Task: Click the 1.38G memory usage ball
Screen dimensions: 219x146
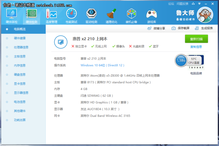Action: coord(181,60)
